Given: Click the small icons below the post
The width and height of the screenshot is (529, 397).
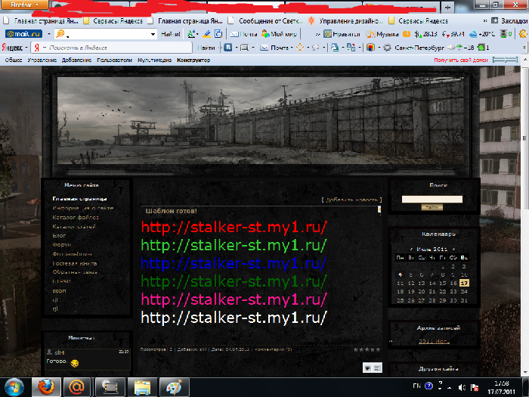Looking at the screenshot, I should click(x=372, y=368).
